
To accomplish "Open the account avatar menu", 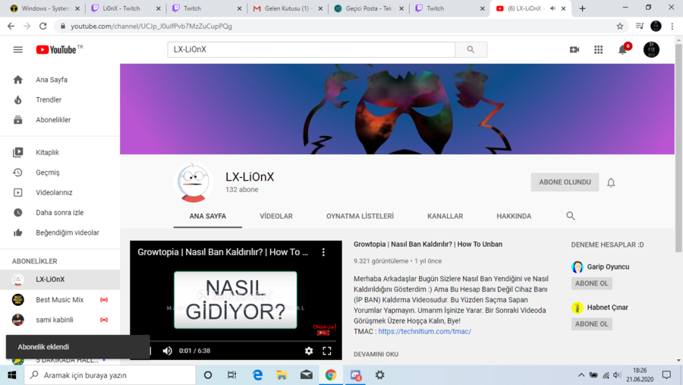I will [x=652, y=49].
